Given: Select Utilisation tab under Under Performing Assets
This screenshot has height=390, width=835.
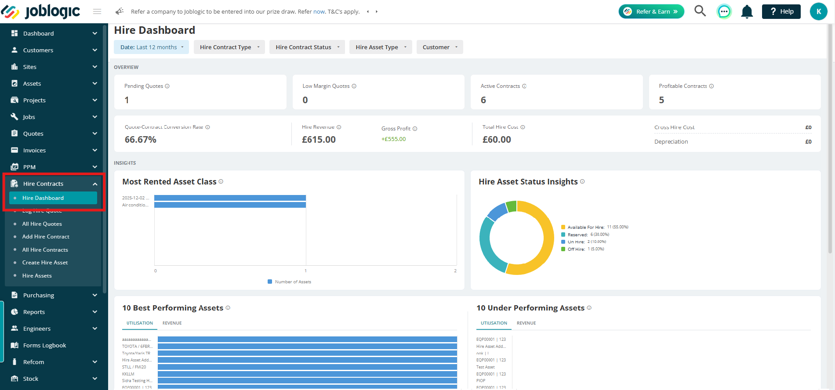Looking at the screenshot, I should [494, 323].
